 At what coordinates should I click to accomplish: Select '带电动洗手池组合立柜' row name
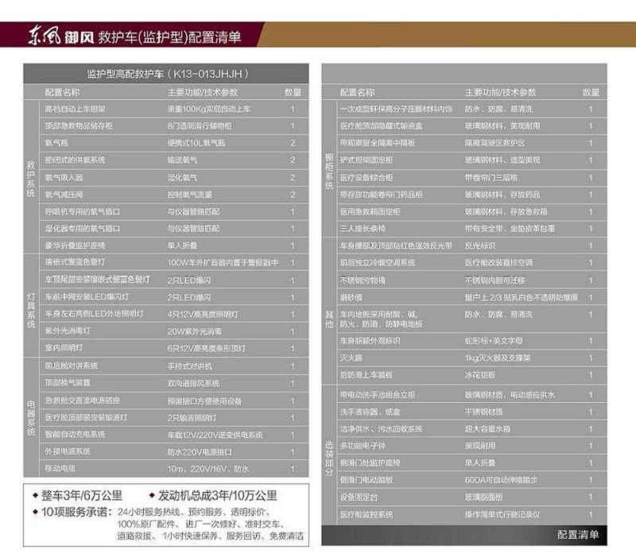pyautogui.click(x=378, y=394)
